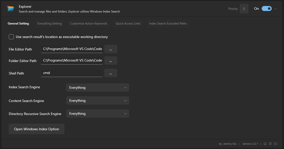Click the Explorer plugin folder icon
Image resolution: width=284 pixels, height=149 pixels.
tap(11, 9)
